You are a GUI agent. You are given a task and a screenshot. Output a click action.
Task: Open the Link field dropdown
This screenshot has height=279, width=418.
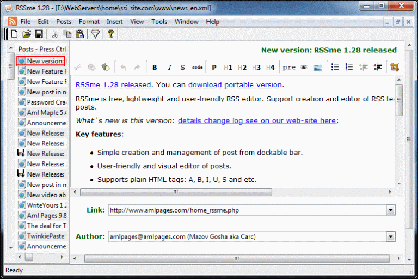click(x=391, y=210)
